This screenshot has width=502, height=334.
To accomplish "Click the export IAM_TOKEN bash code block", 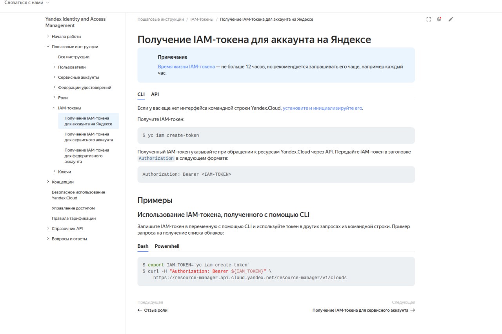I will [x=276, y=271].
